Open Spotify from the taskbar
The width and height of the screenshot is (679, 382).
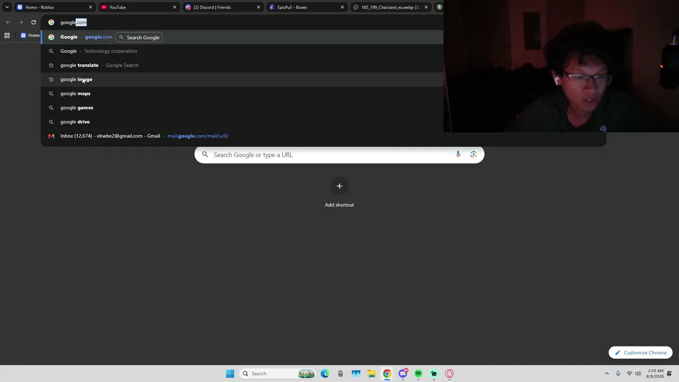pos(419,374)
